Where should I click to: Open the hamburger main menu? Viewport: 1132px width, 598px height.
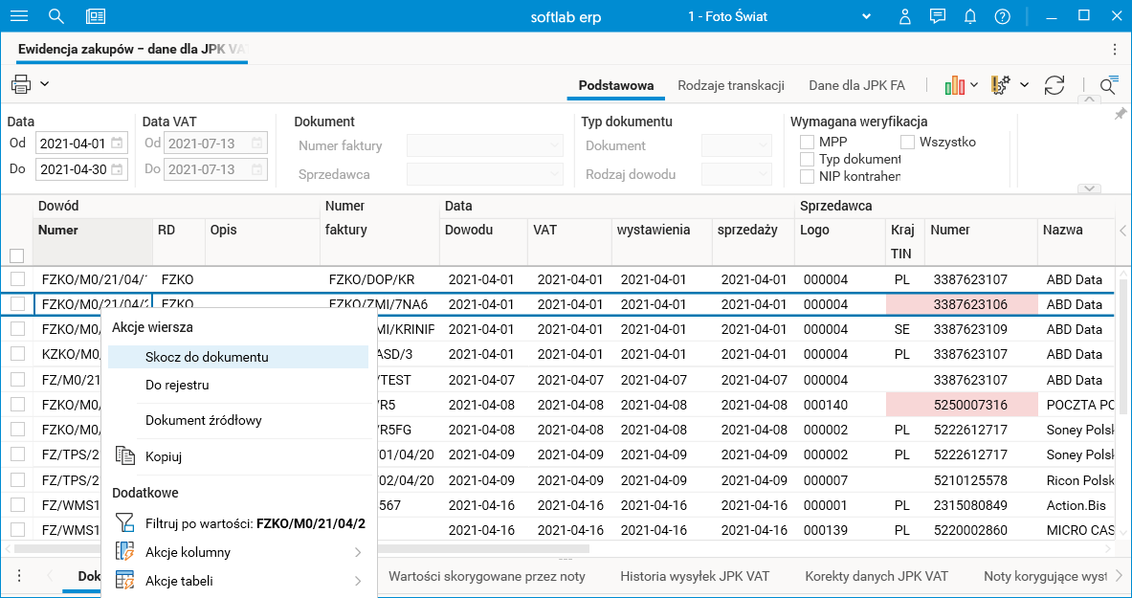(x=18, y=16)
